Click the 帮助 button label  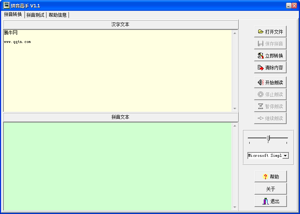(274, 177)
